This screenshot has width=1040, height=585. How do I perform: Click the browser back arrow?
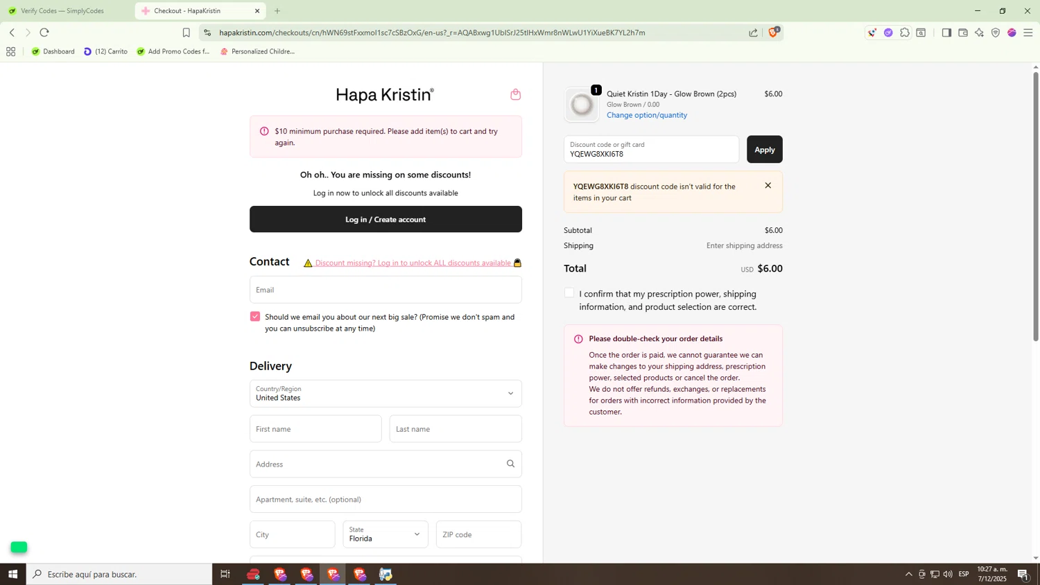click(12, 33)
